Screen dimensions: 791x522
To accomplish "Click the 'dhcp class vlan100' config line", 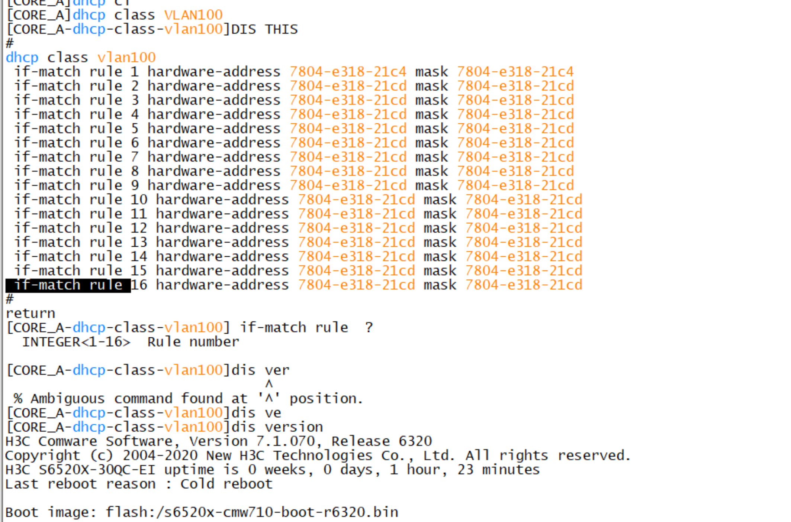I will point(80,58).
